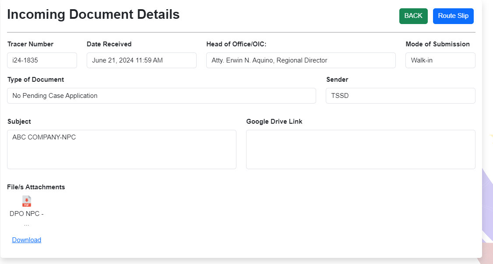The width and height of the screenshot is (493, 264).
Task: Click the 'Mode of Submission' label
Action: point(438,44)
